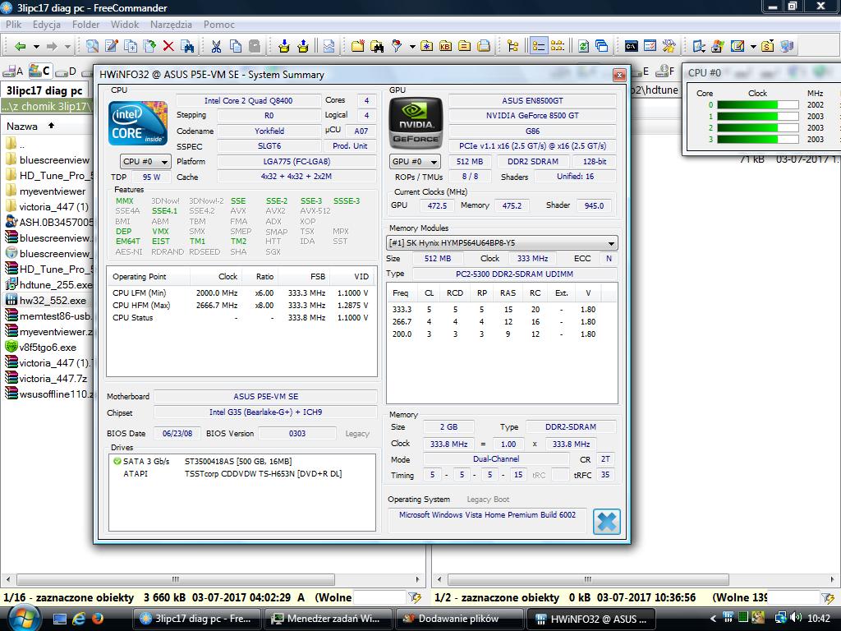Cut selection with the scissors icon
This screenshot has height=631, width=841.
pyautogui.click(x=216, y=46)
